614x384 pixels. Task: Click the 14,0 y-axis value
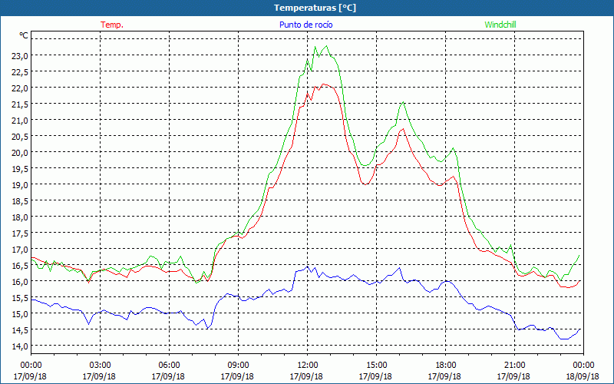coord(20,346)
